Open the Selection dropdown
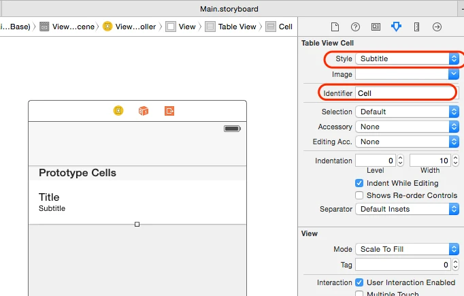The height and width of the screenshot is (296, 464). [x=407, y=112]
